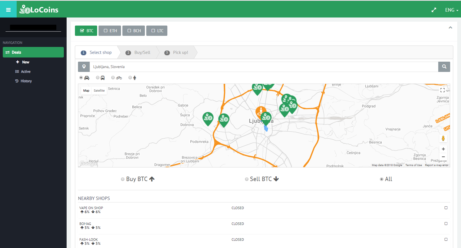This screenshot has width=461, height=248.
Task: Click the orange person location marker
Action: click(260, 111)
